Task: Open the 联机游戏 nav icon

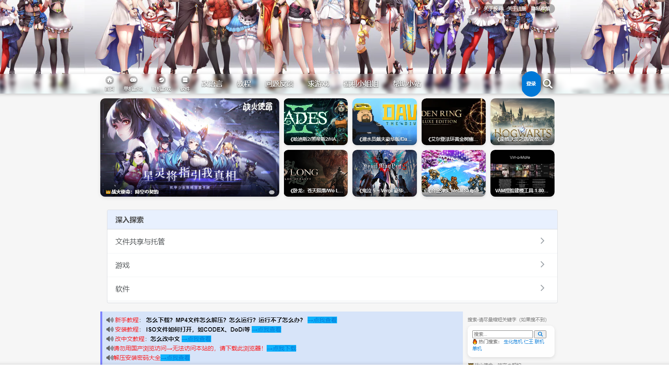Action: coord(161,80)
